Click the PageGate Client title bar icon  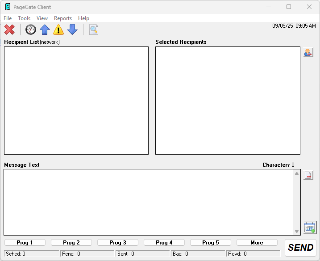click(x=8, y=7)
